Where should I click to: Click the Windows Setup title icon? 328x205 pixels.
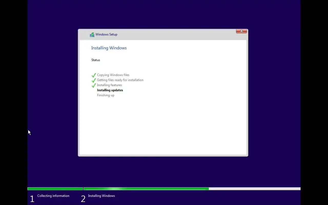(92, 35)
